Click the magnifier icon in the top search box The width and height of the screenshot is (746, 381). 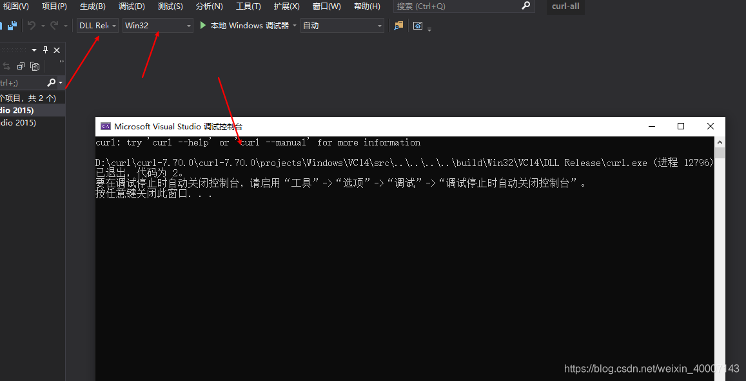tap(525, 6)
